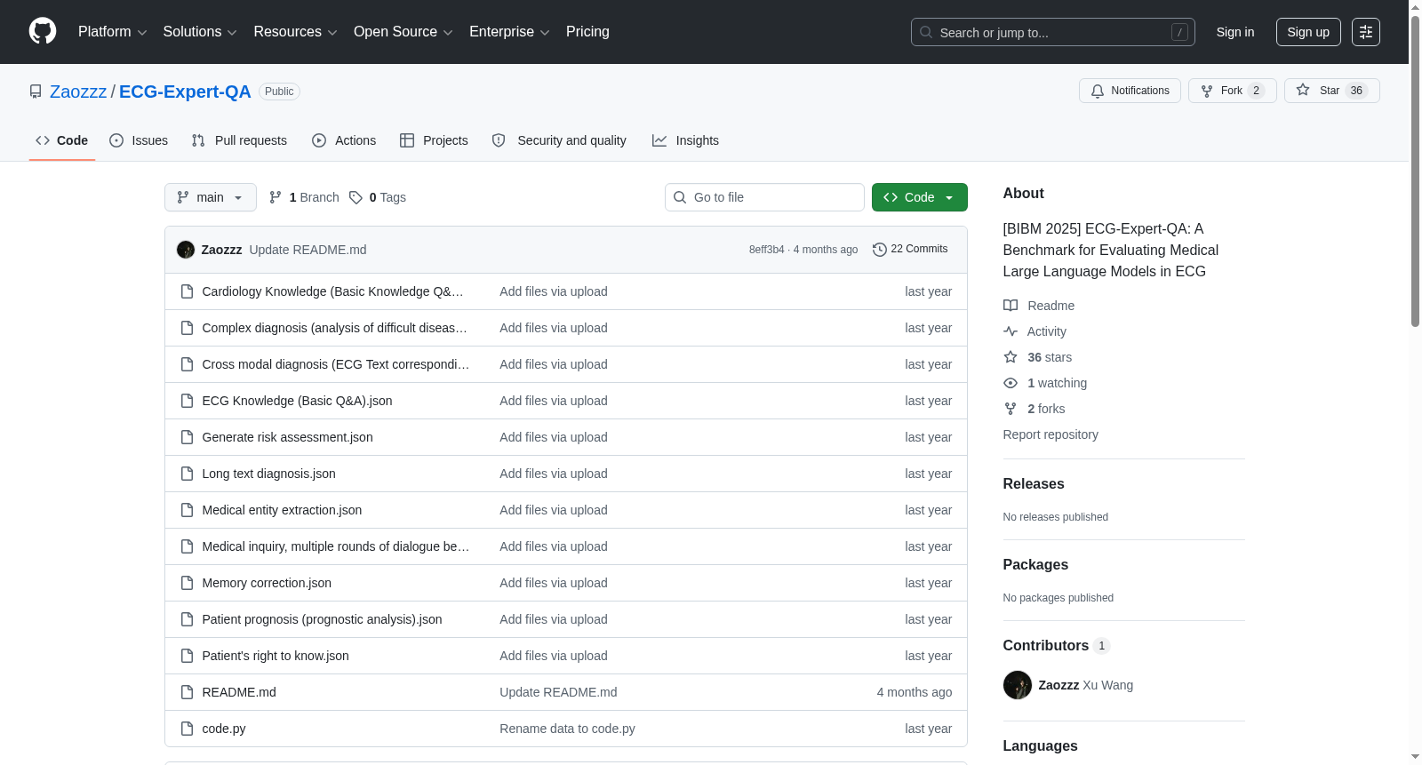
Task: Fork the repository
Action: [1232, 91]
